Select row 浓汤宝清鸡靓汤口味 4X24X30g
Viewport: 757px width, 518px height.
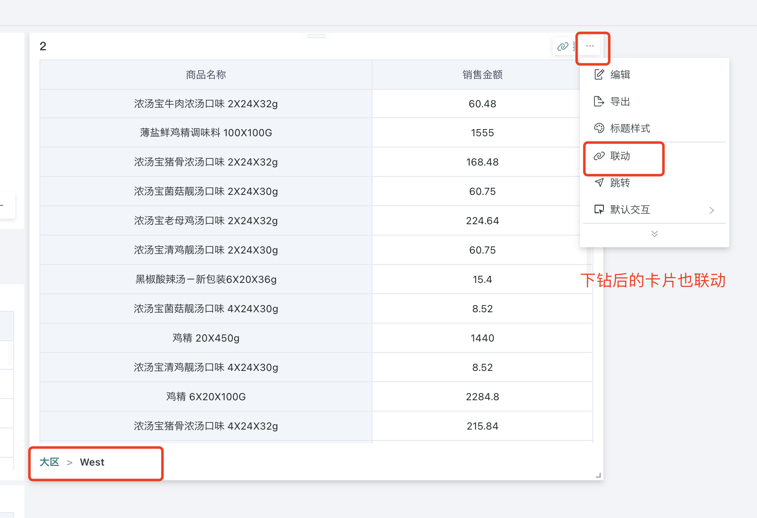coord(206,368)
